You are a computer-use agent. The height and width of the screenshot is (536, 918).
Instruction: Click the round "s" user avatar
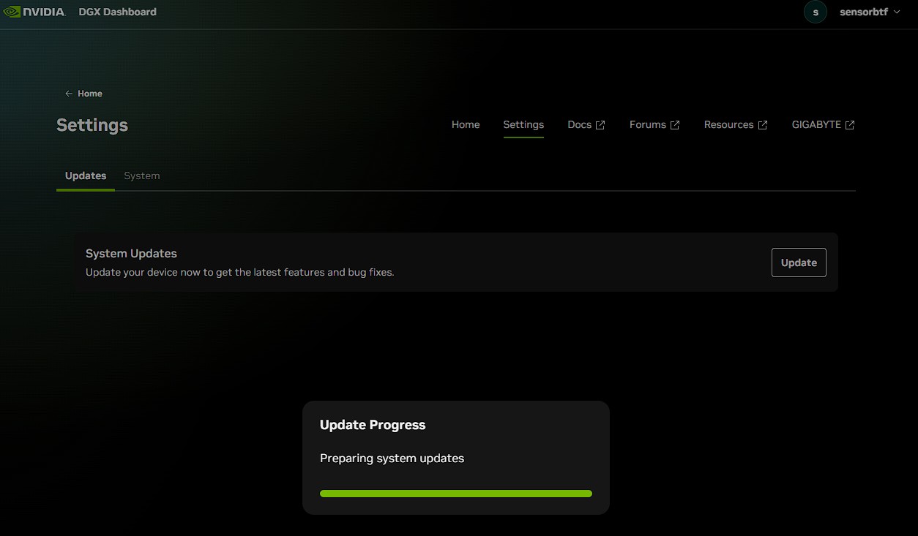pyautogui.click(x=816, y=12)
